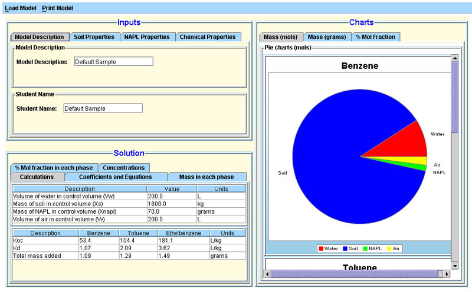
Task: Click the scroll up arrow in charts
Action: pos(454,58)
